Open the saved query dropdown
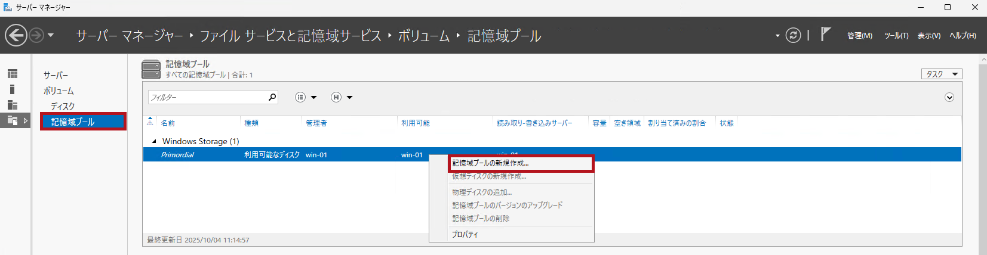Screen dimensions: 987x255 342,97
